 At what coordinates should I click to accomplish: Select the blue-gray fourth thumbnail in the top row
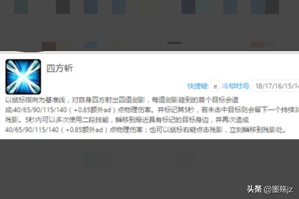point(119,7)
